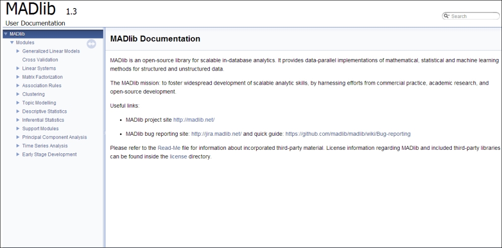Open the Modules tree item
The width and height of the screenshot is (502, 248).
[x=25, y=43]
